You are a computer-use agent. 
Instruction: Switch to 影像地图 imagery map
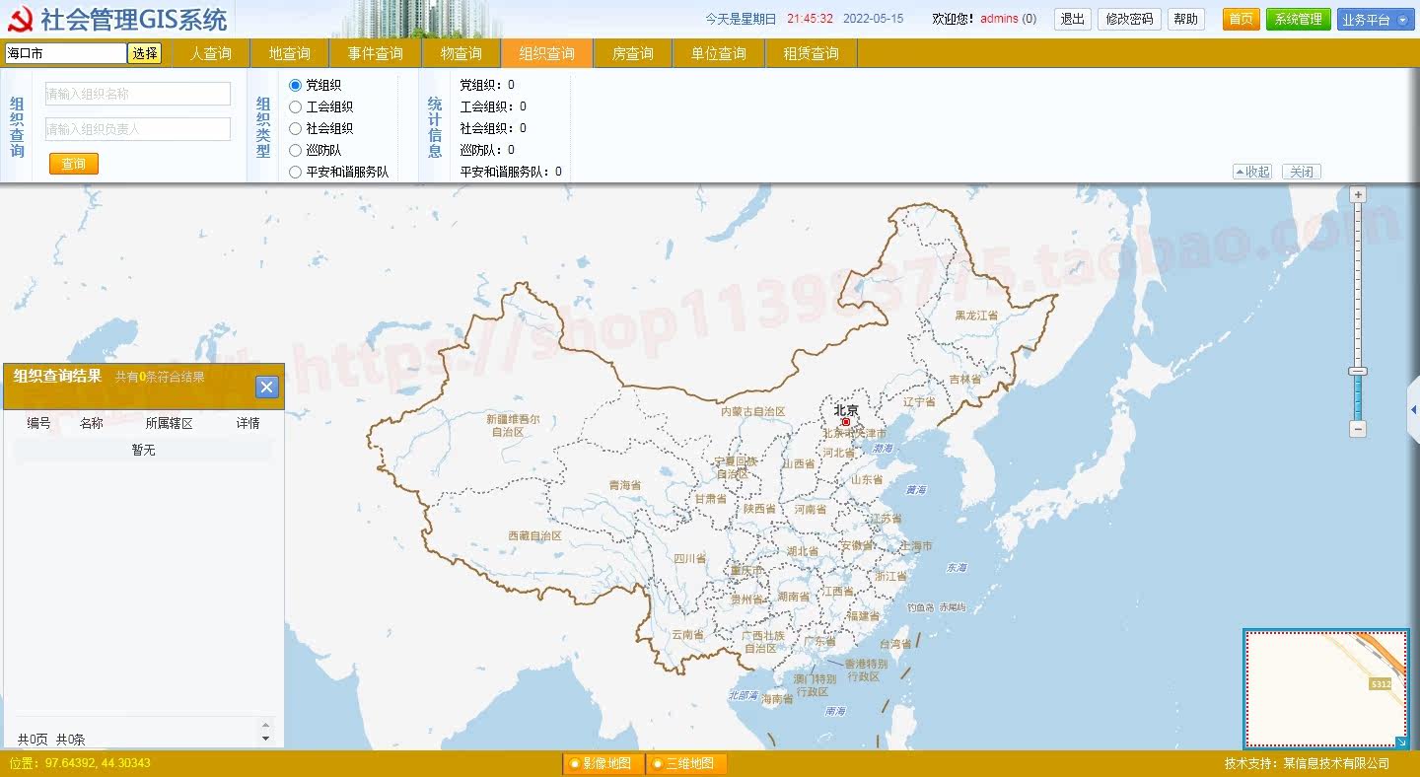pyautogui.click(x=603, y=763)
